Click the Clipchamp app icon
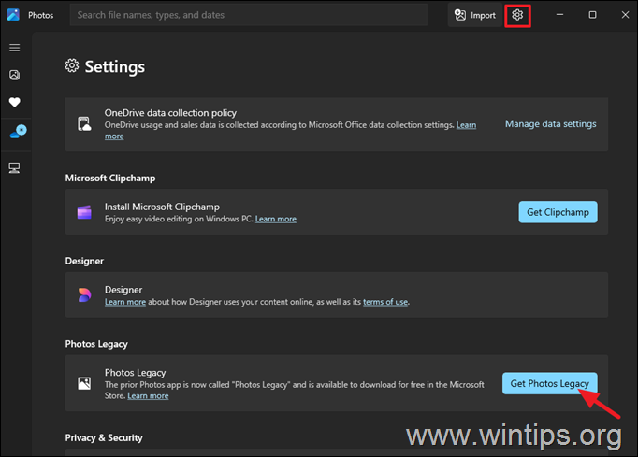The image size is (638, 457). [84, 212]
